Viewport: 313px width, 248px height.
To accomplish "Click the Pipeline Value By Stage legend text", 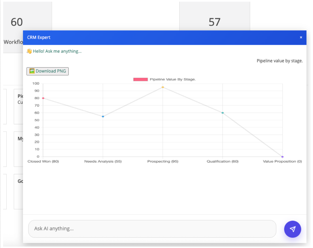I will click(173, 79).
